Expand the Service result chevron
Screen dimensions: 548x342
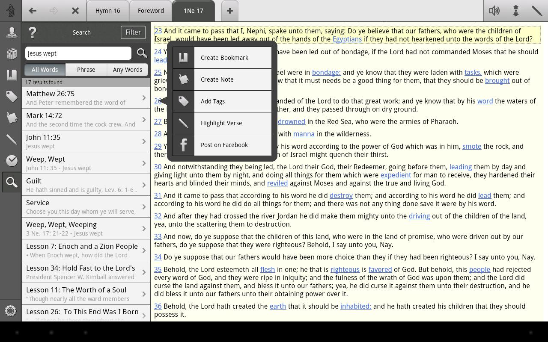144,207
